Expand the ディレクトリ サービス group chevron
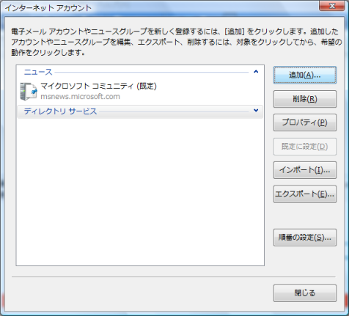The width and height of the screenshot is (349, 316). coord(256,111)
